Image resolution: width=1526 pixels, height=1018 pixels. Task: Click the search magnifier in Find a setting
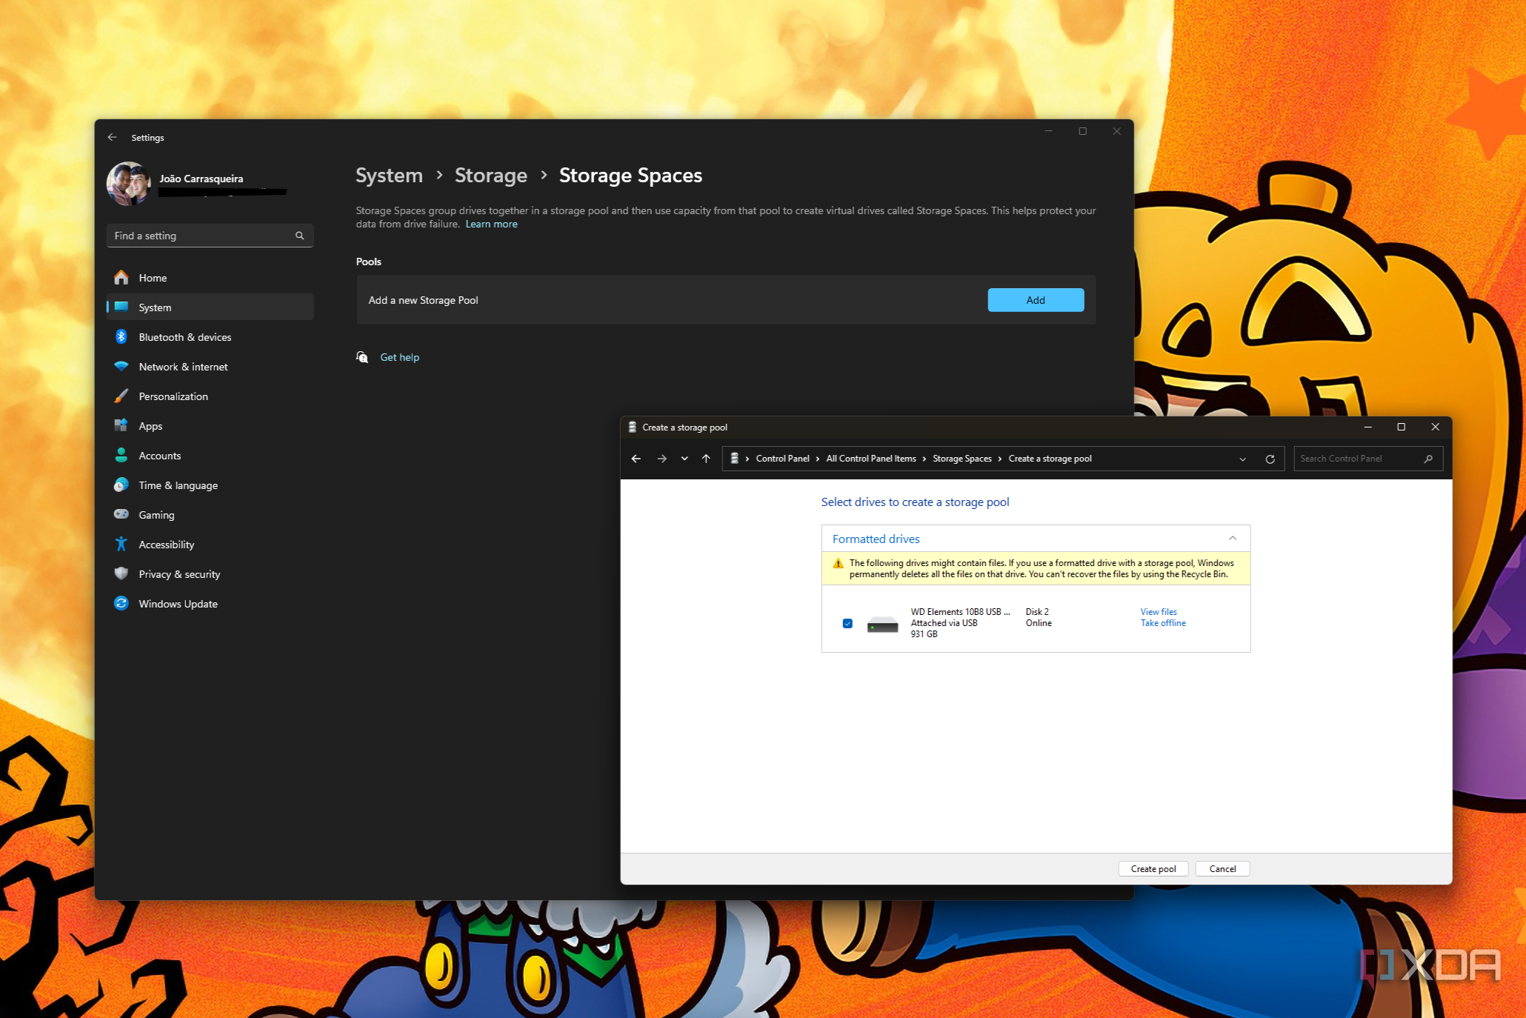pos(300,236)
